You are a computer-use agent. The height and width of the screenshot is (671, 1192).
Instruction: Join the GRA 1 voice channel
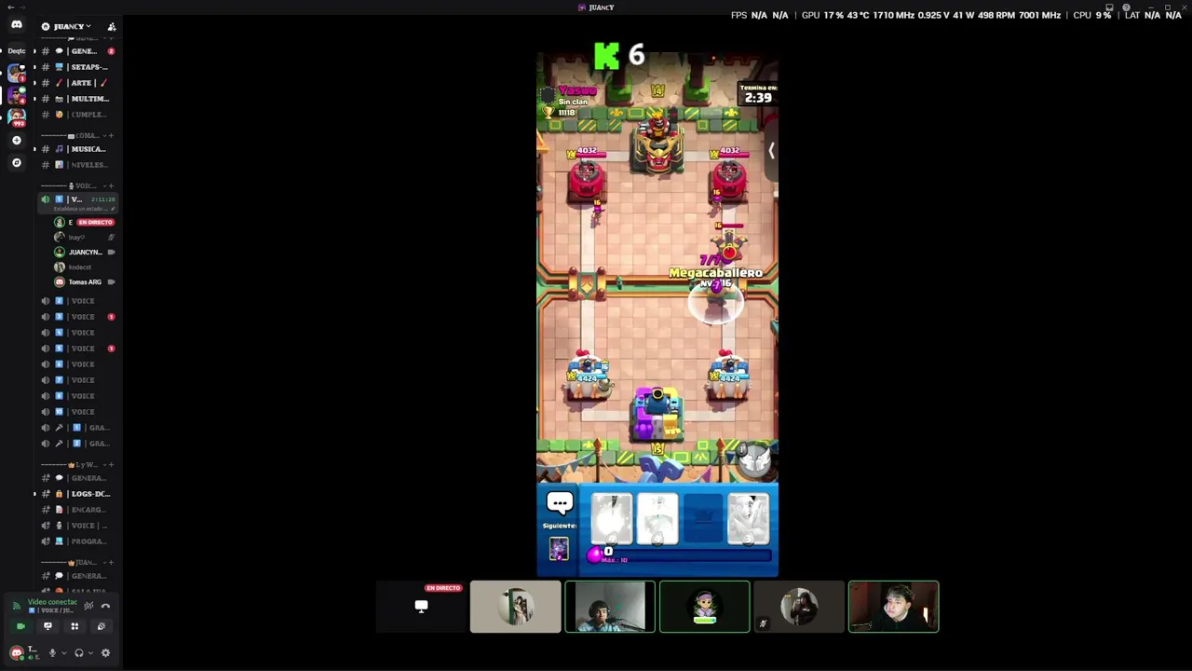(x=78, y=428)
